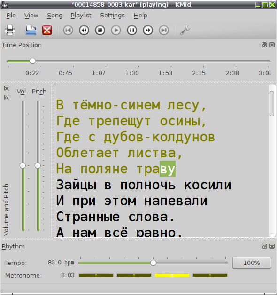This screenshot has width=277, height=295.
Task: Click the 3:01 time label
Action: click(265, 73)
